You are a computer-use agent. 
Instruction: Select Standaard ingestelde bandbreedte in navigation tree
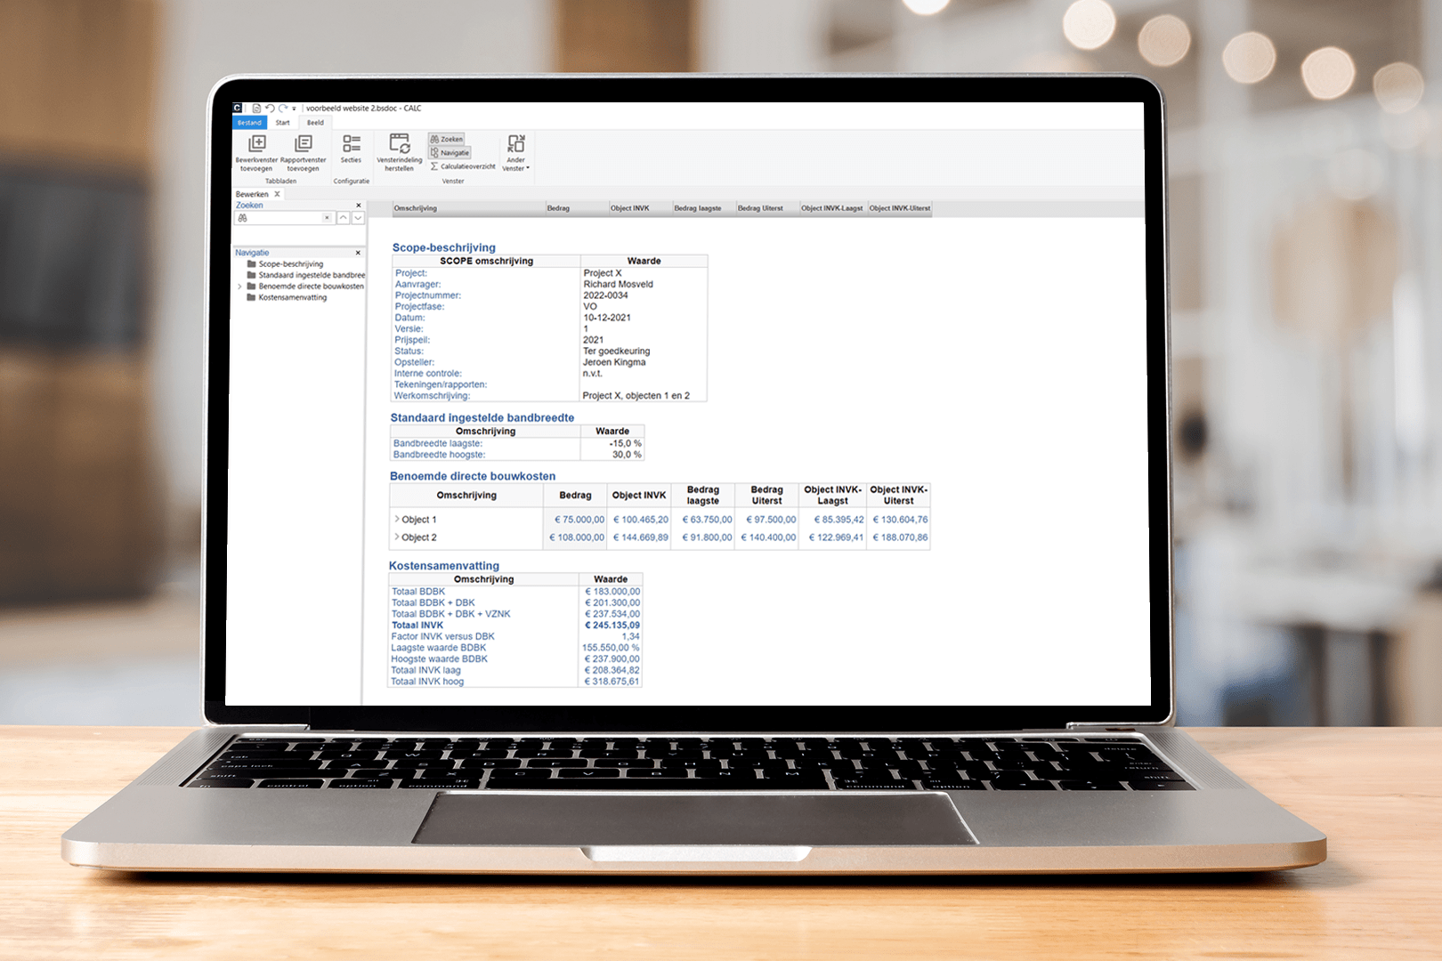tap(312, 276)
